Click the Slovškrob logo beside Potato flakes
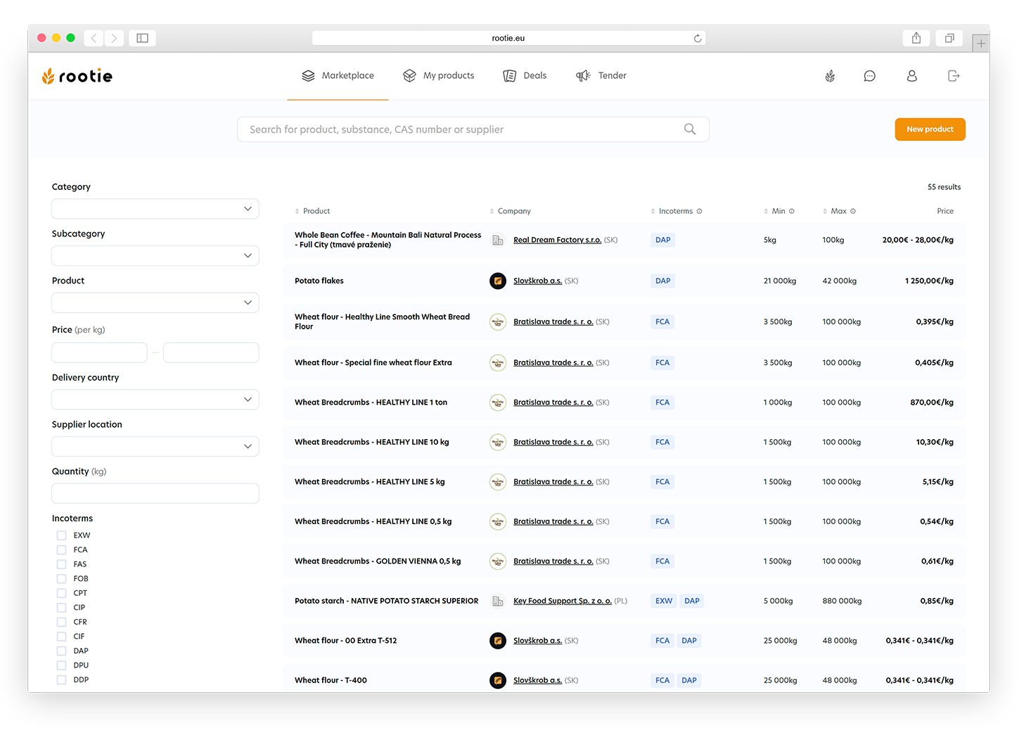This screenshot has width=1019, height=731. 498,281
